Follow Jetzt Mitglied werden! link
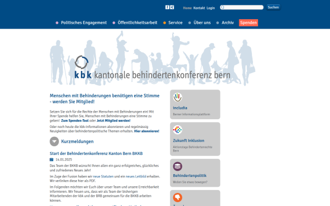330x206 pixels. pyautogui.click(x=113, y=121)
